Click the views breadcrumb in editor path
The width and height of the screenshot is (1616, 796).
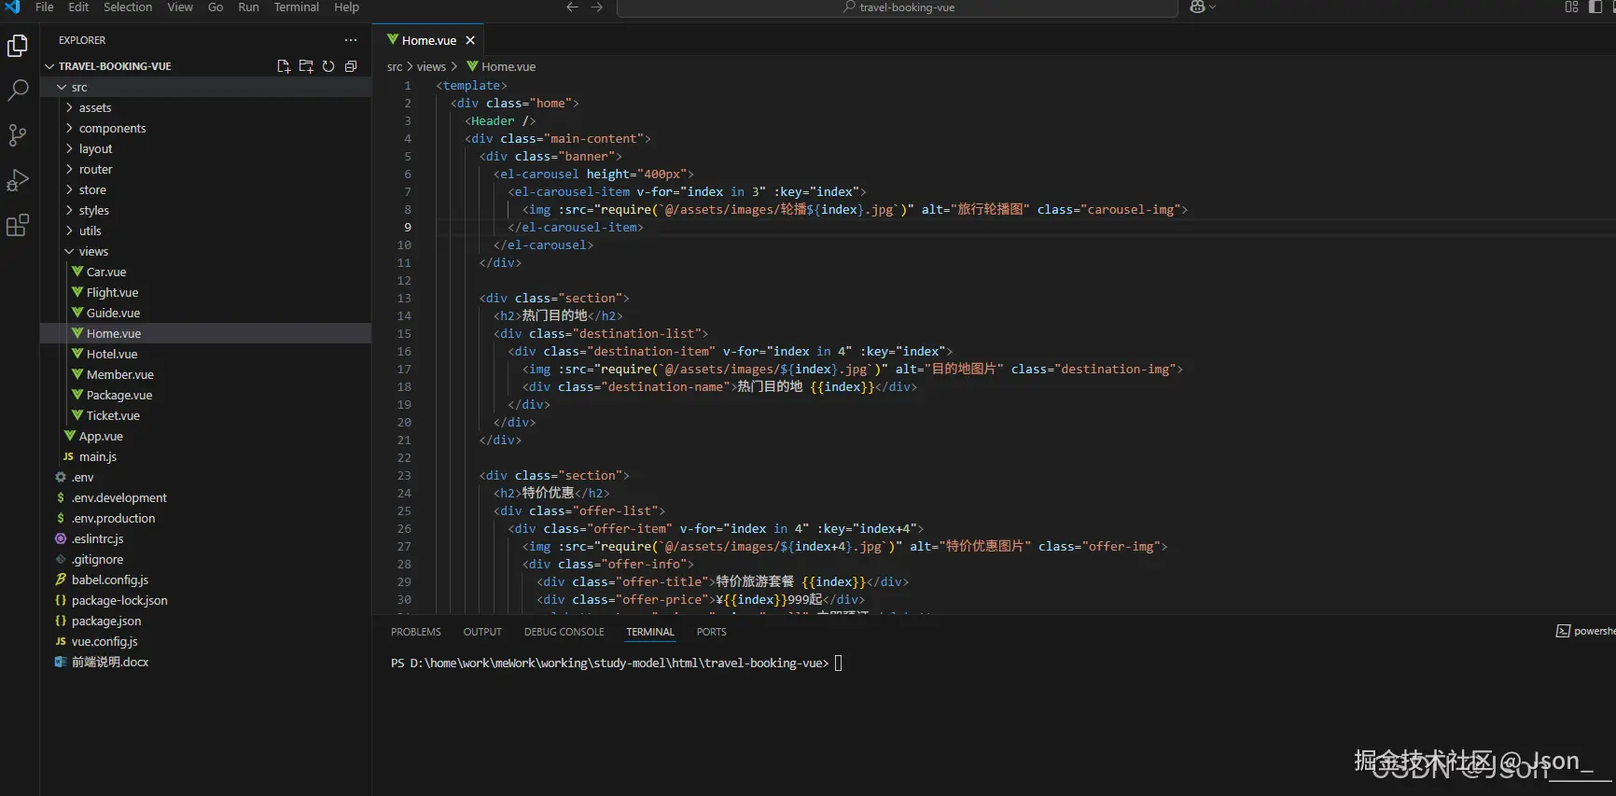tap(431, 67)
